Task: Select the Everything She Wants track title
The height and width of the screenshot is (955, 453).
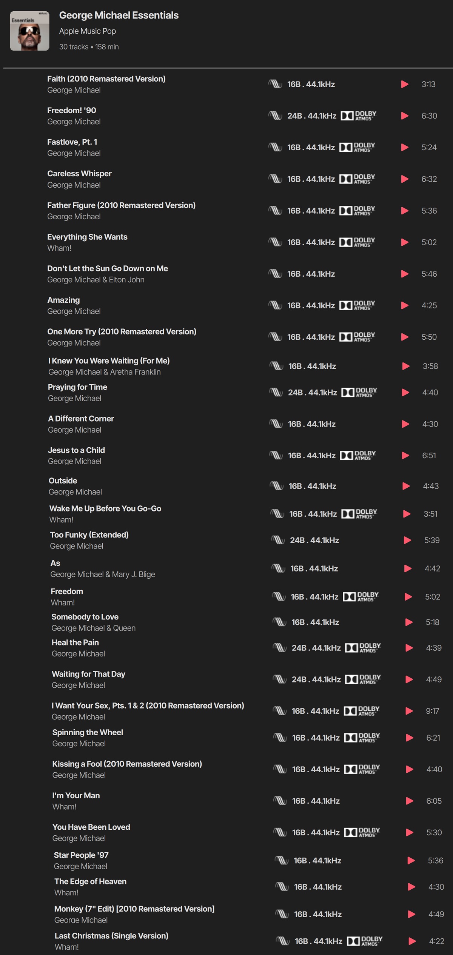Action: pyautogui.click(x=87, y=237)
